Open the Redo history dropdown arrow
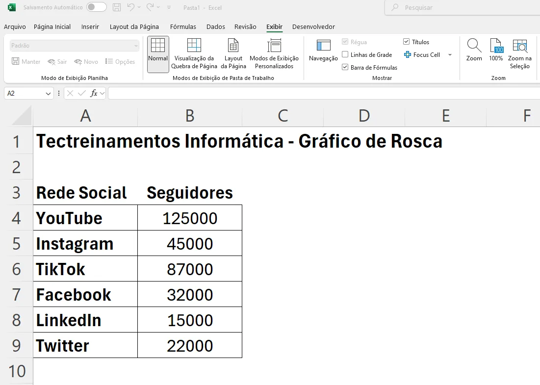540x385 pixels. 158,7
